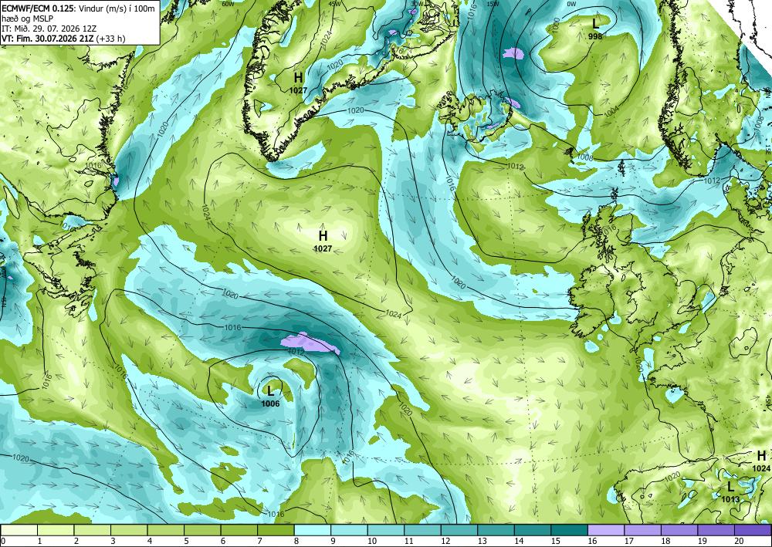Click the '45W' longitude label at the top

coord(335,3)
